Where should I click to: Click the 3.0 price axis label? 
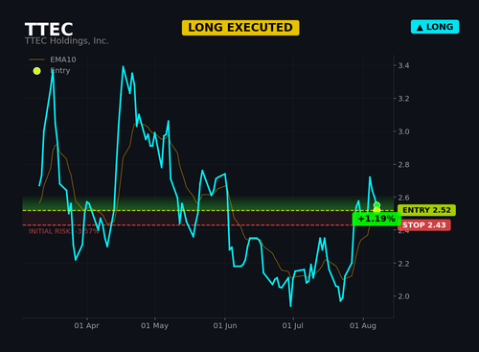(x=403, y=131)
